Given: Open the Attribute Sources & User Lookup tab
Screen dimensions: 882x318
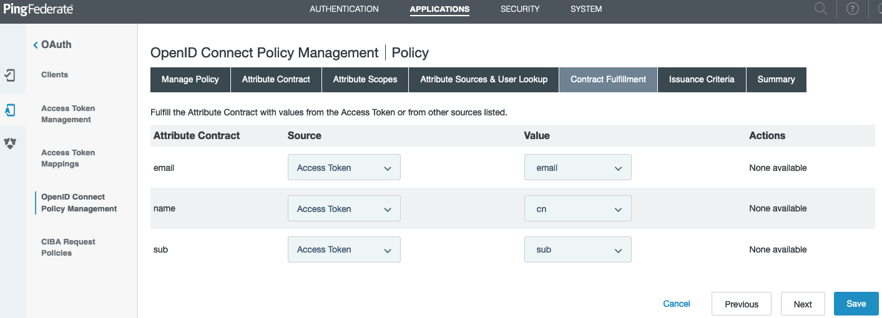Looking at the screenshot, I should coord(484,80).
